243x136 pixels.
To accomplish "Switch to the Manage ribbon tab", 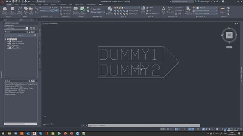I will (x=32, y=5).
